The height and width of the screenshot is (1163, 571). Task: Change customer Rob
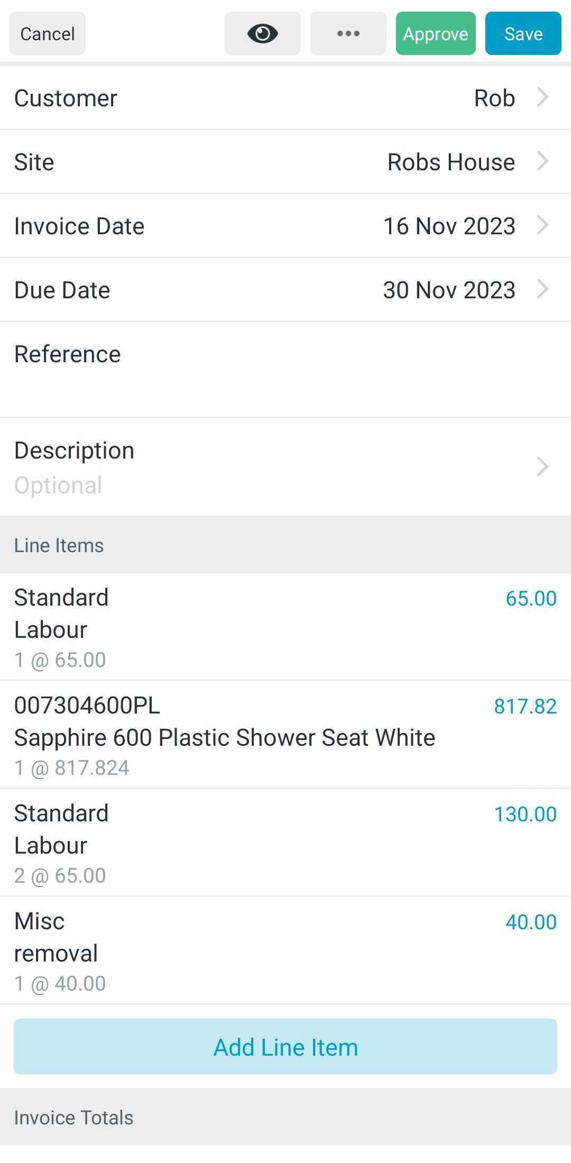[285, 98]
